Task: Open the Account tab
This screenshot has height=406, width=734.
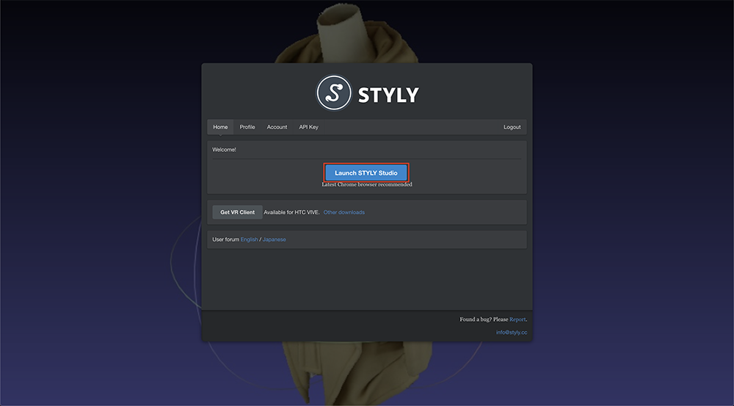Action: pos(277,127)
